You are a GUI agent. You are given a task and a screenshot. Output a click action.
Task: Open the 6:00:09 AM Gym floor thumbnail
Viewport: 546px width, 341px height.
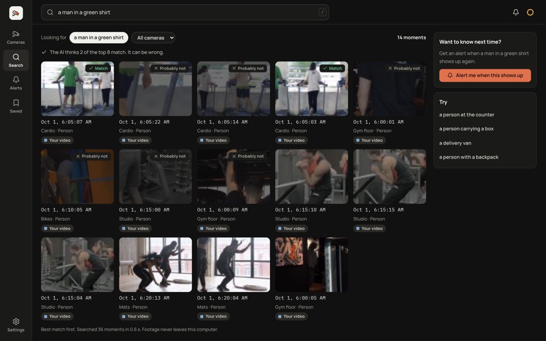(x=233, y=176)
